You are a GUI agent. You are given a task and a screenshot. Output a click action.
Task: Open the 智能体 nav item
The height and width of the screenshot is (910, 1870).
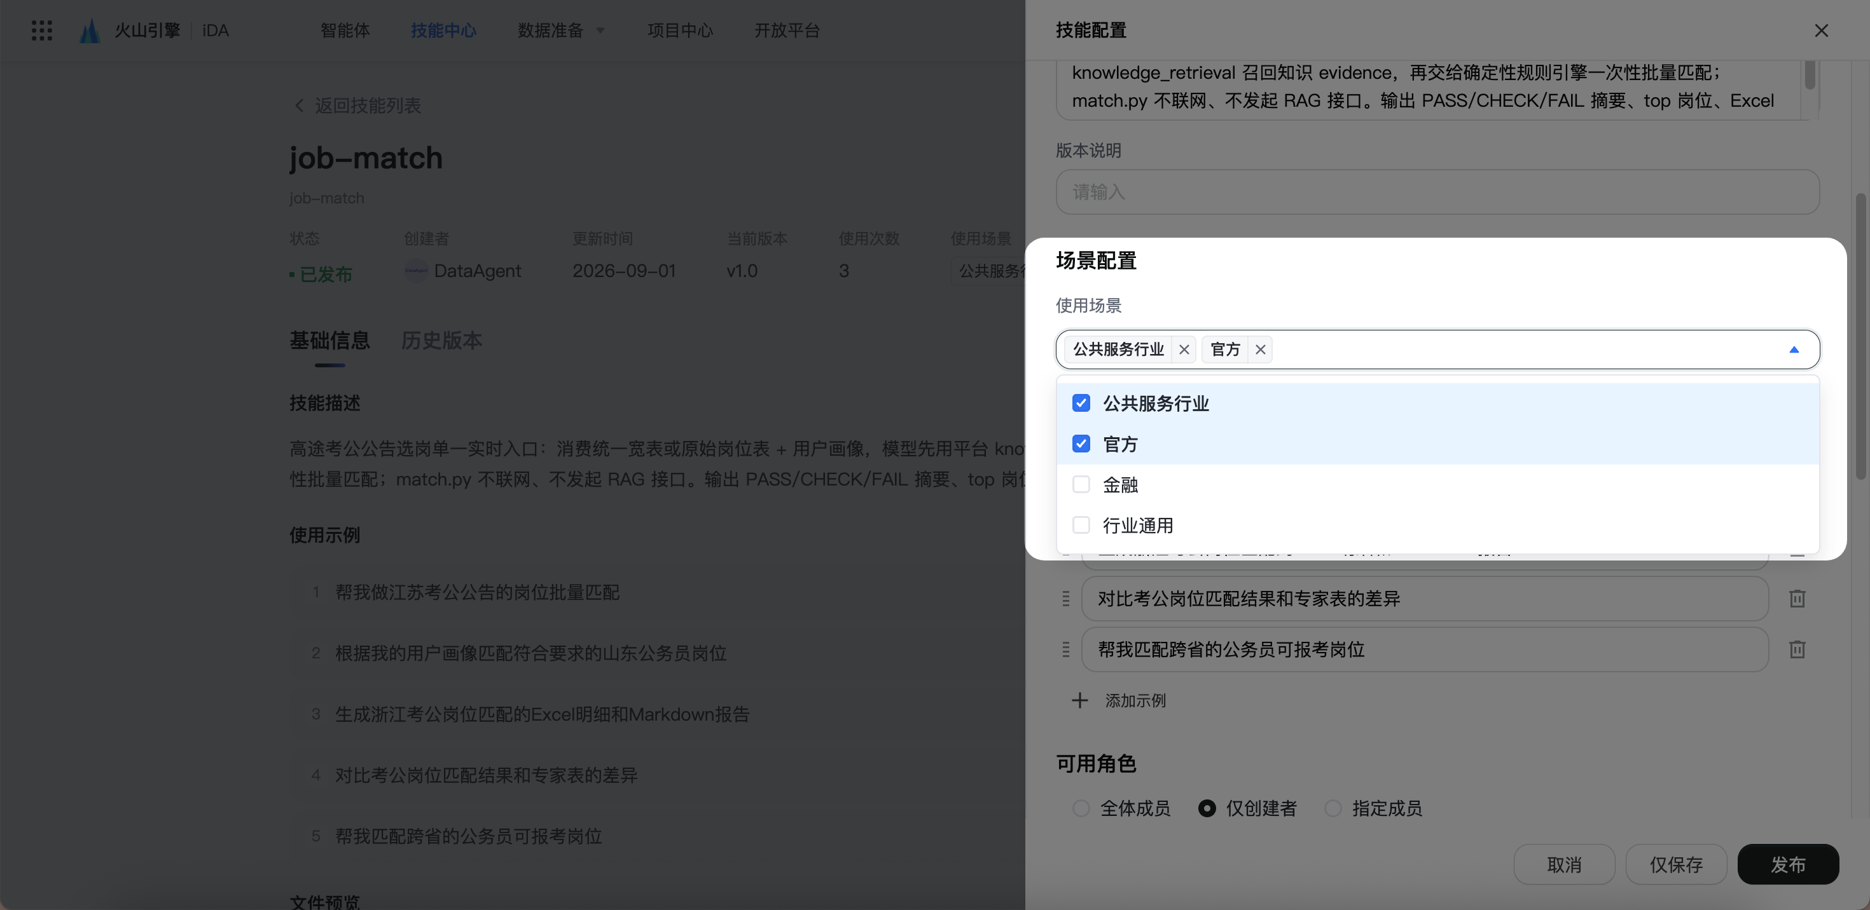(x=345, y=31)
